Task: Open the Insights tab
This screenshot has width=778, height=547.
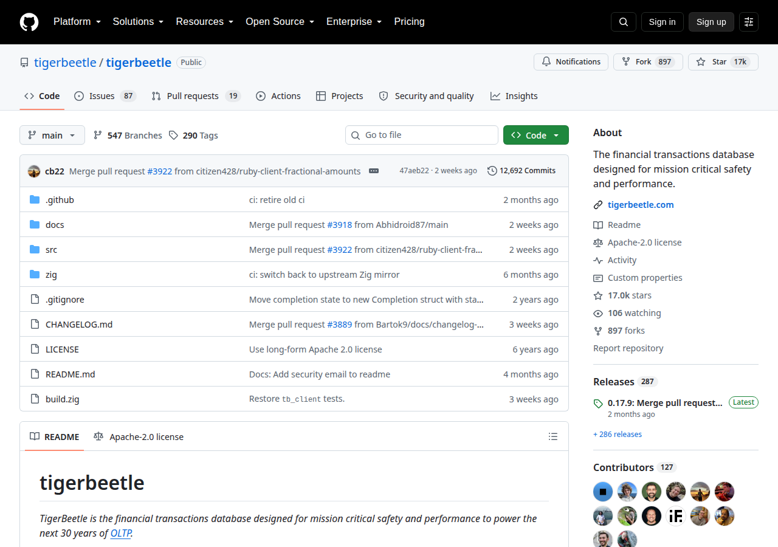Action: [x=514, y=96]
